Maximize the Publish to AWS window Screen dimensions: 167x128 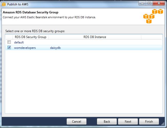(149, 3)
